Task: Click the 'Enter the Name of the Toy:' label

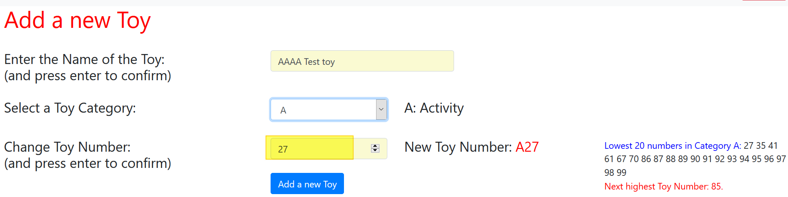Action: coord(84,59)
